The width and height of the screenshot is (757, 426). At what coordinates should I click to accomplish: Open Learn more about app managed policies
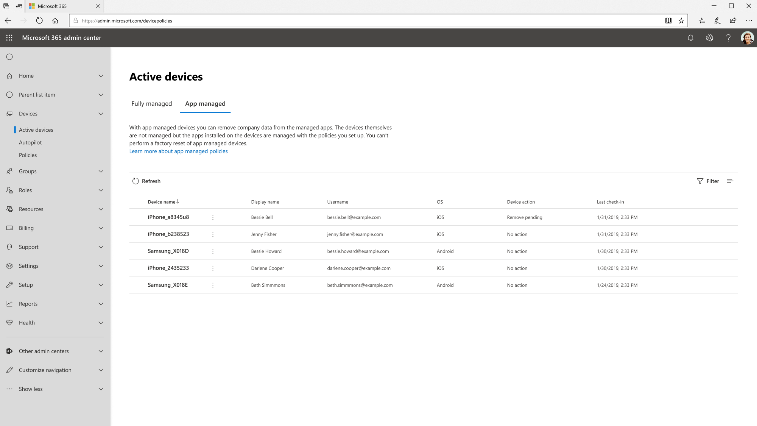178,151
